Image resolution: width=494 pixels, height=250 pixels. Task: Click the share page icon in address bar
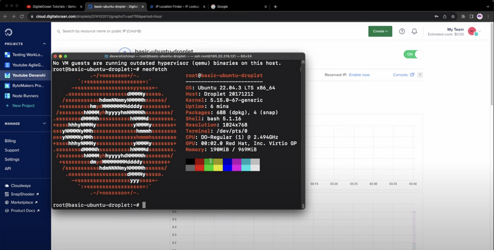coord(445,17)
